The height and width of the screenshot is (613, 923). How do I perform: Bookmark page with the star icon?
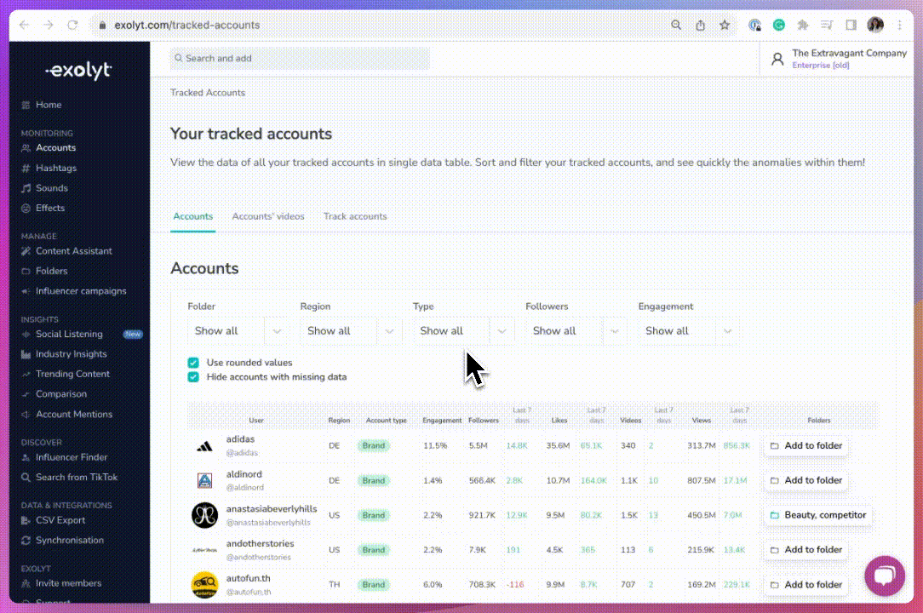pyautogui.click(x=725, y=25)
